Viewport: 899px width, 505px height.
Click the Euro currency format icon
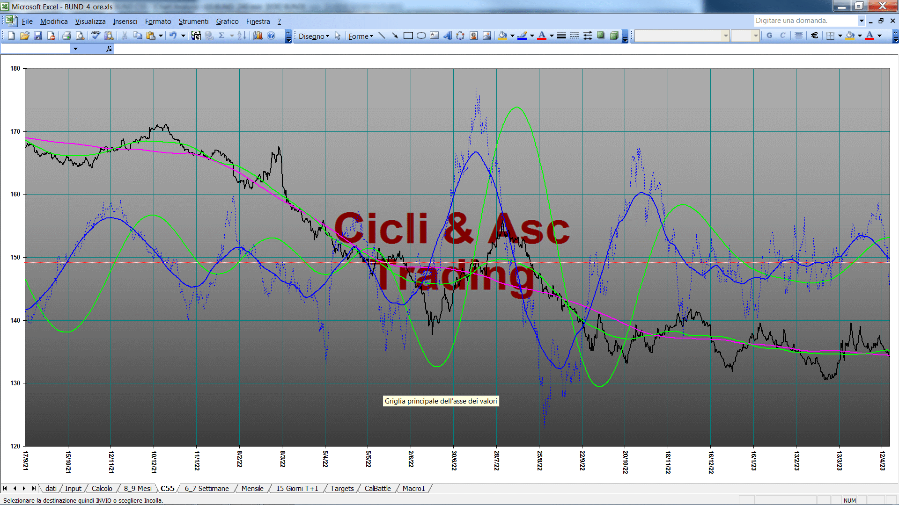[815, 36]
